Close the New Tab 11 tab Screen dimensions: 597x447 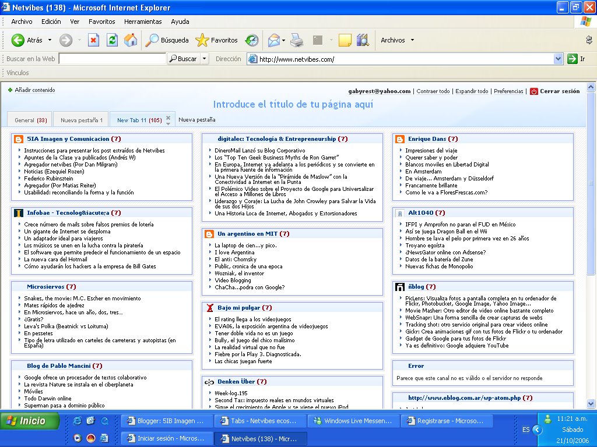point(168,118)
